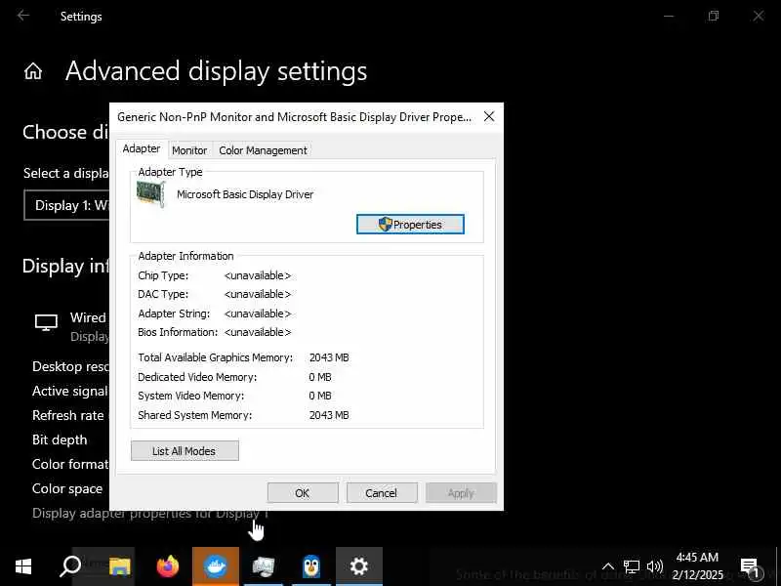Click Bios Information label
Viewport: 781px width, 586px height.
pyautogui.click(x=178, y=332)
